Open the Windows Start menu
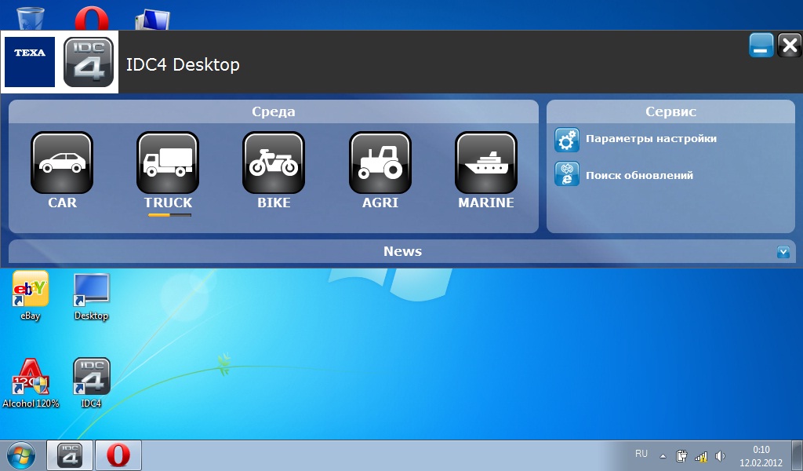The width and height of the screenshot is (803, 471). pyautogui.click(x=21, y=455)
